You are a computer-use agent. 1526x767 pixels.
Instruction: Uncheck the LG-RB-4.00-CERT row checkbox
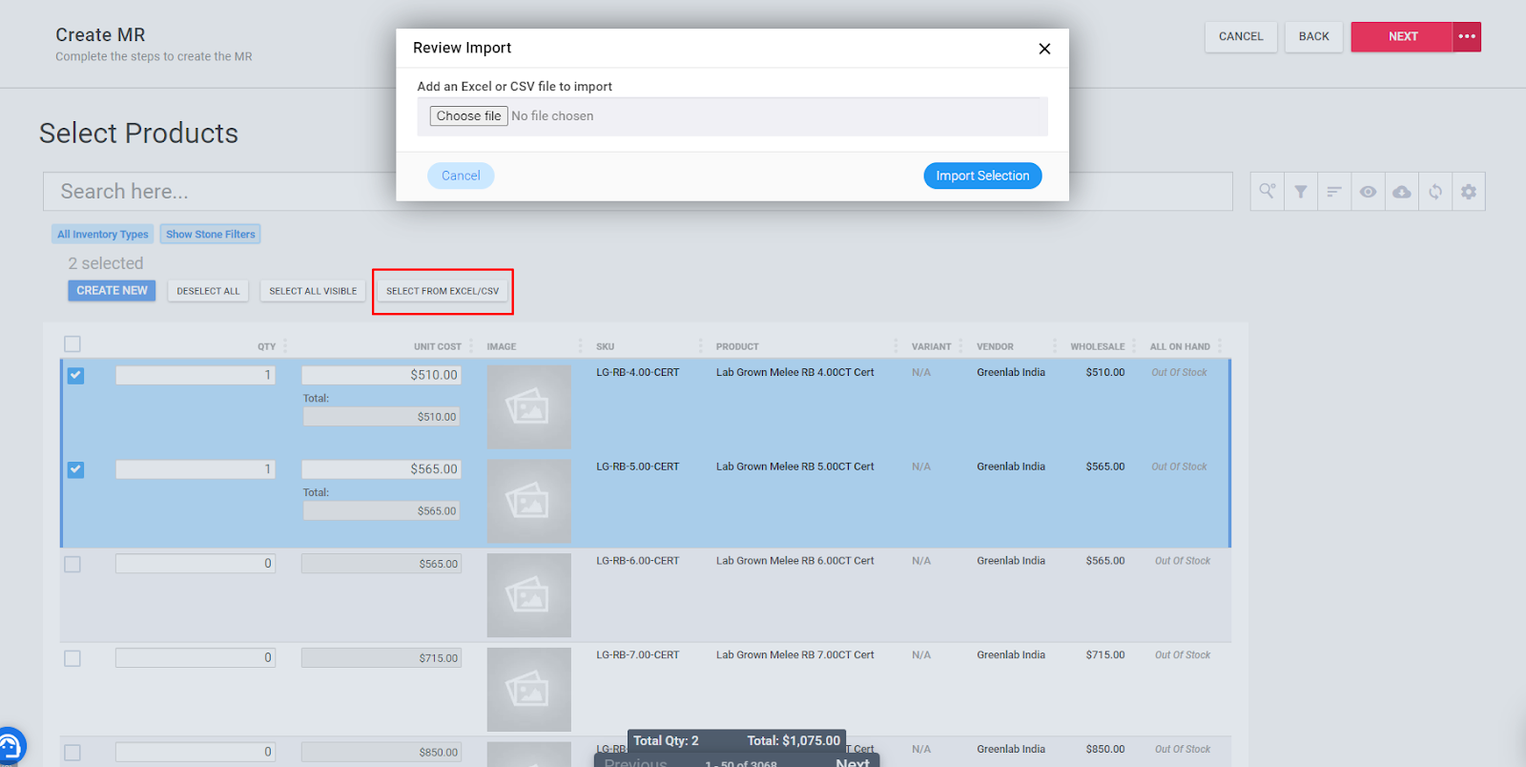(x=76, y=376)
